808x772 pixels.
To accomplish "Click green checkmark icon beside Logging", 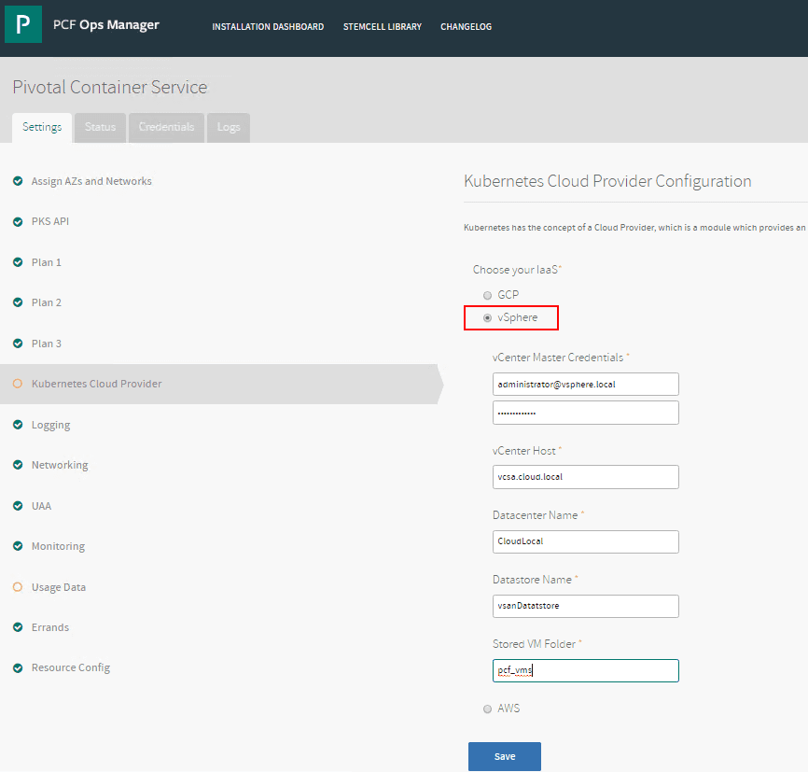I will point(18,425).
